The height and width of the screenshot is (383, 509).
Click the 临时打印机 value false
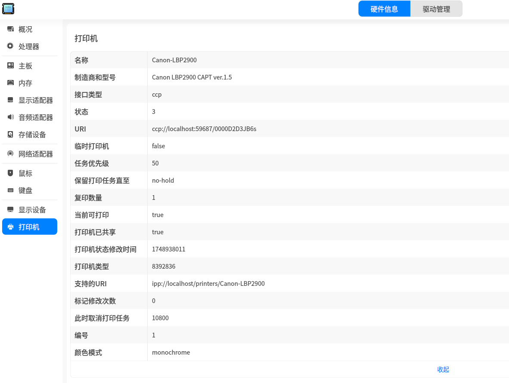158,146
